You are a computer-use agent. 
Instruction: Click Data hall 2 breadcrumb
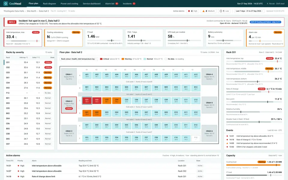44,11
